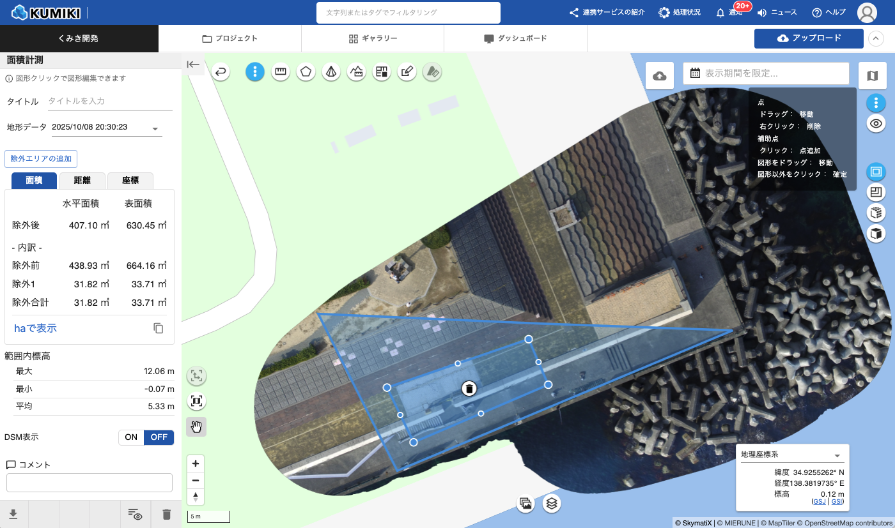Turn the DSM display ON
This screenshot has width=895, height=528.
(131, 437)
